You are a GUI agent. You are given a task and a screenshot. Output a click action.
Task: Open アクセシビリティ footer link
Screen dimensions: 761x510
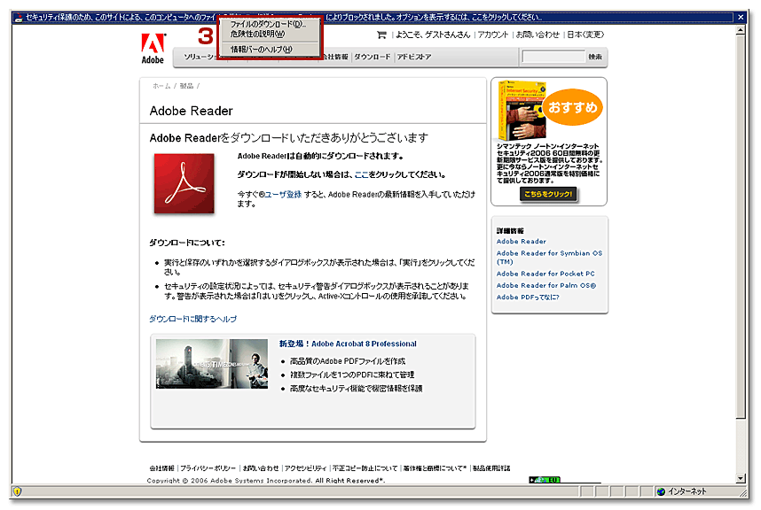coord(305,468)
